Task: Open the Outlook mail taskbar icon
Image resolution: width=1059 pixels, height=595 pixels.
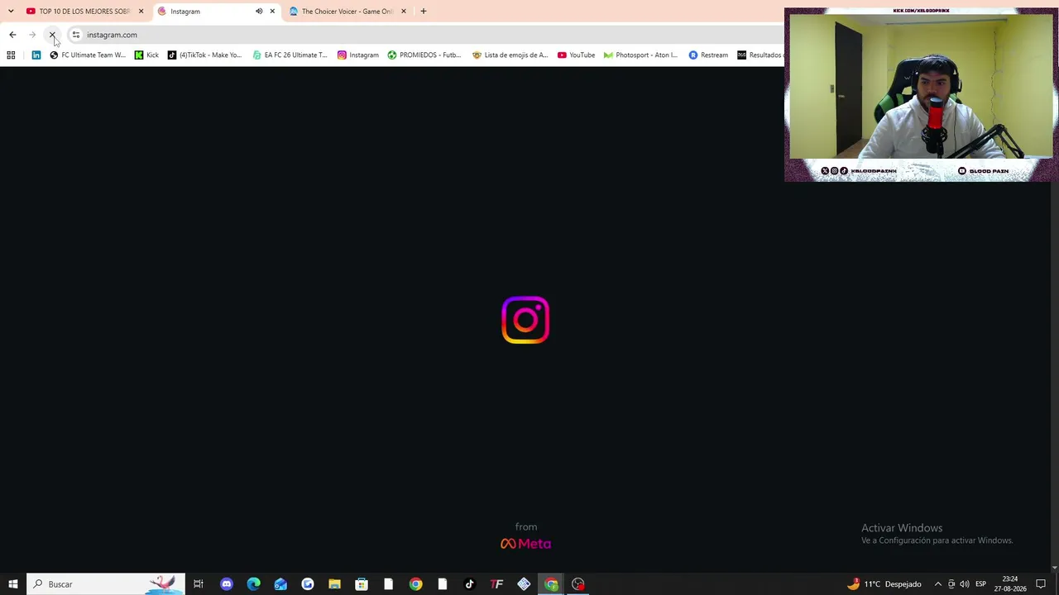Action: 280,584
